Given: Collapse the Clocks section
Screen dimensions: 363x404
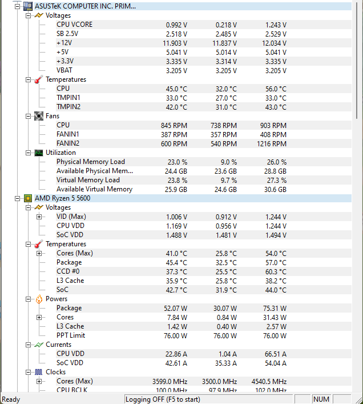Looking at the screenshot, I should (29, 373).
